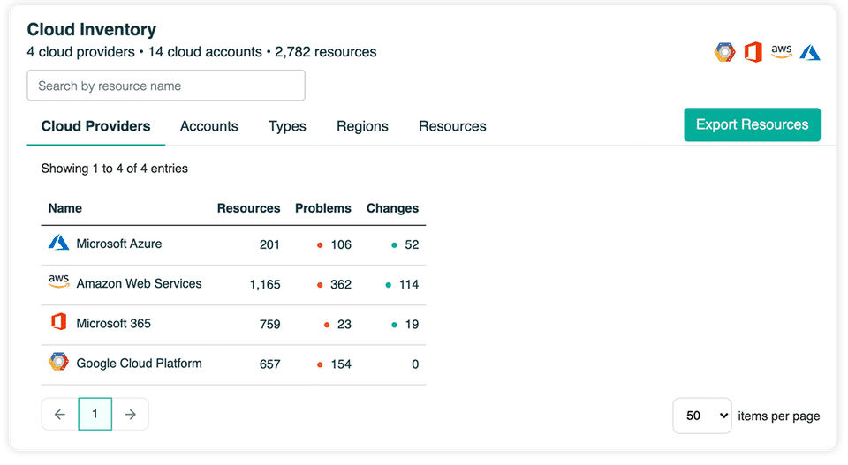
Task: Click the Office icon in Microsoft 365 row
Action: coord(58,323)
